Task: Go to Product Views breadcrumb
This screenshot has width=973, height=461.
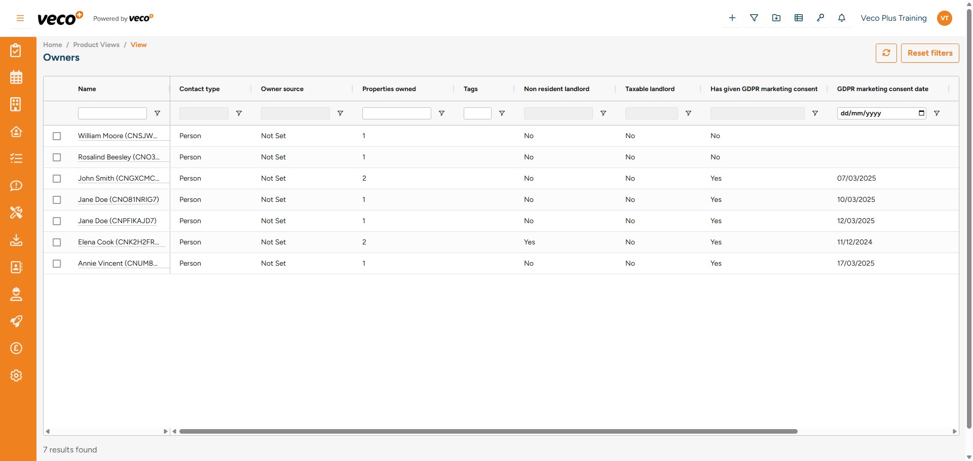Action: (96, 45)
